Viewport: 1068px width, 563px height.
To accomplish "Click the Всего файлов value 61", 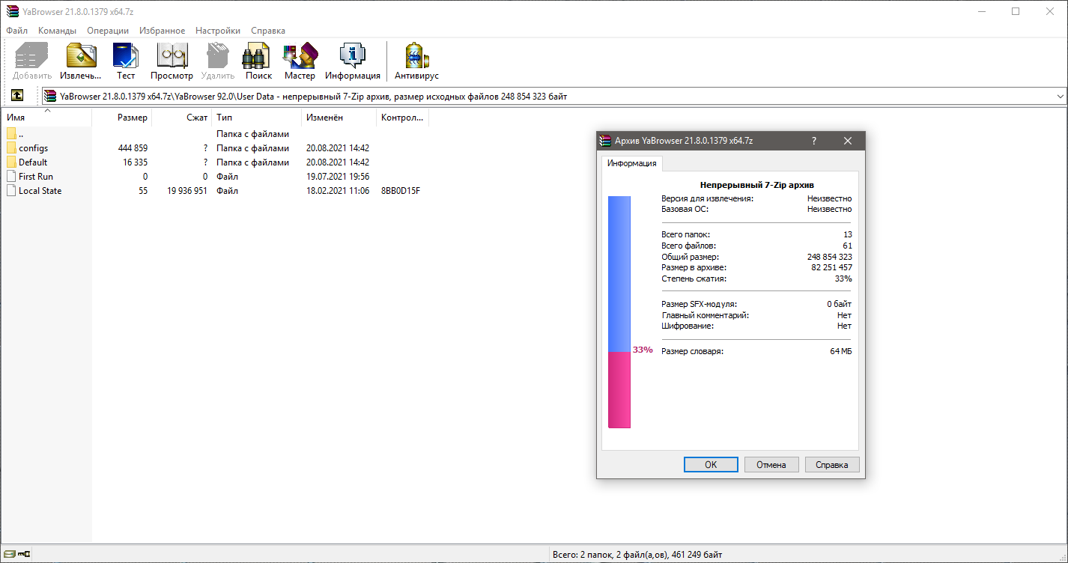I will [x=847, y=246].
